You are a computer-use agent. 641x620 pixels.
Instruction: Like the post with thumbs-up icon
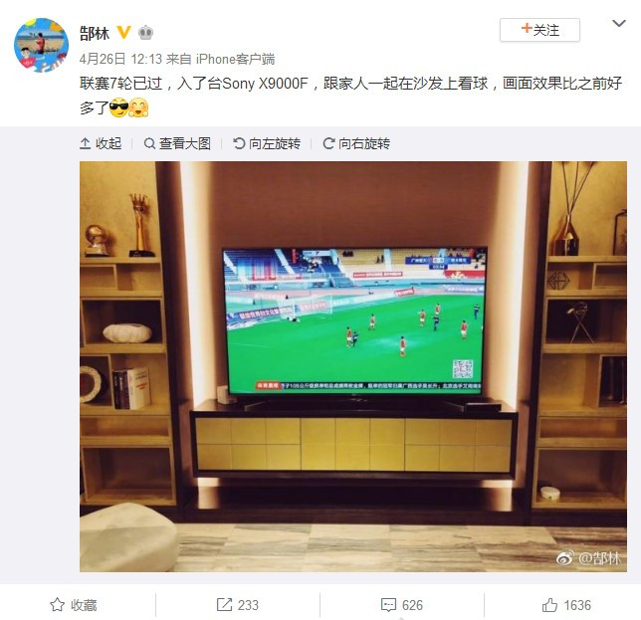(549, 605)
